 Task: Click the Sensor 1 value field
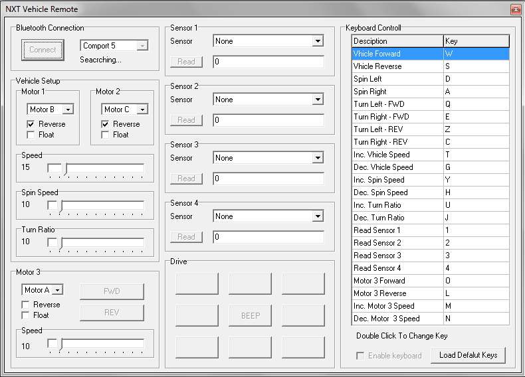(268, 62)
